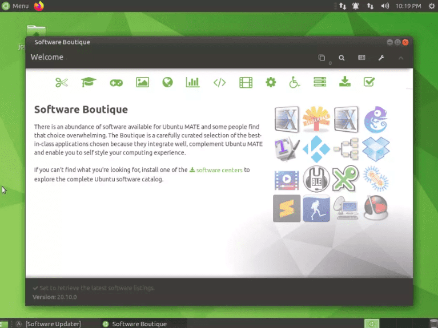Open the Menu in the top panel

coord(15,6)
